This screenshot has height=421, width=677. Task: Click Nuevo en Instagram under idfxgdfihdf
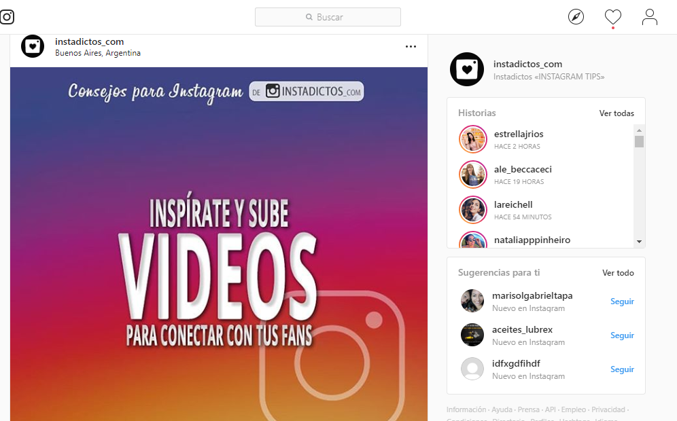[528, 377]
